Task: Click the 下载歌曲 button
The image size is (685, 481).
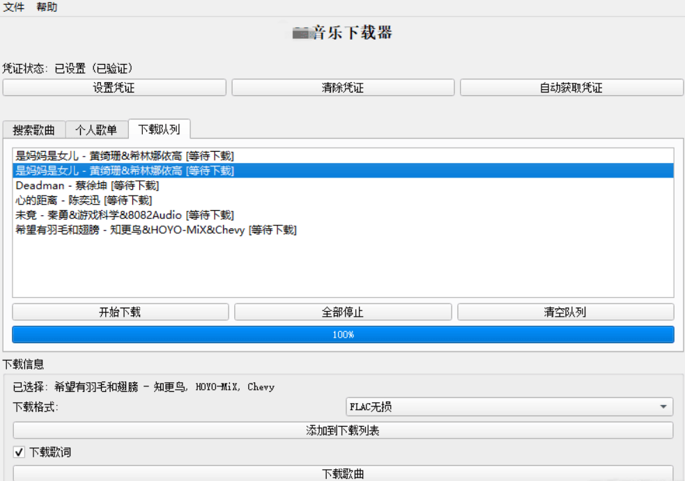Action: tap(343, 474)
